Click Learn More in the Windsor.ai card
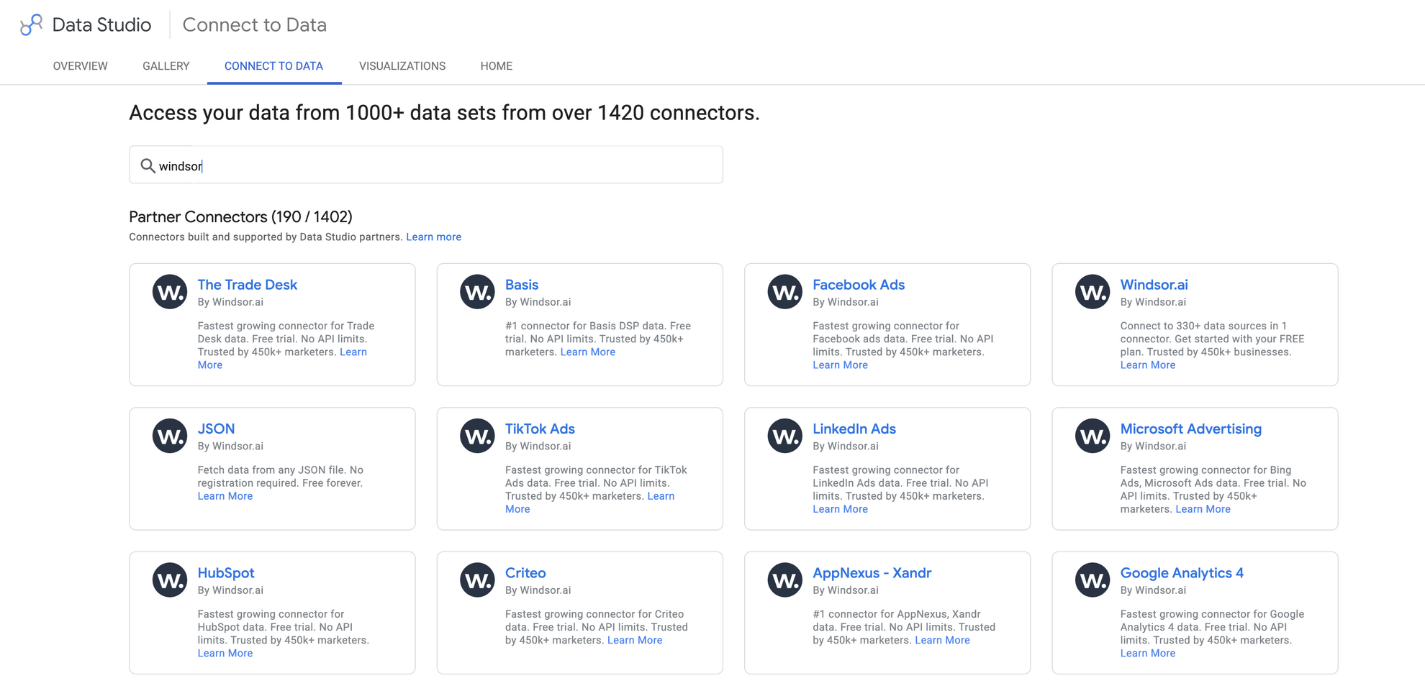This screenshot has height=691, width=1425. point(1148,365)
